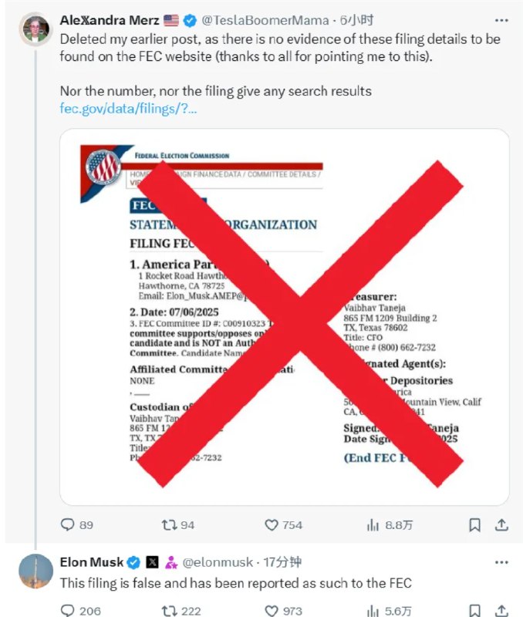
Task: View analytics for Elon Musk's post
Action: [373, 611]
